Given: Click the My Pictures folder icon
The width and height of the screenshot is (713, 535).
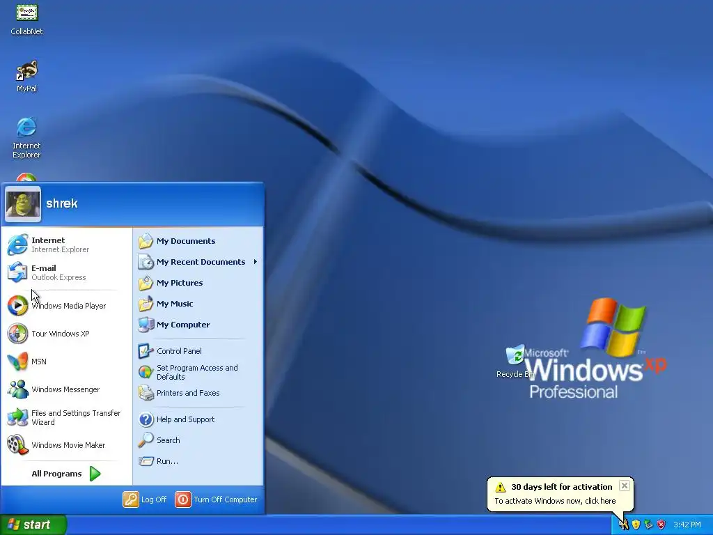Looking at the screenshot, I should [x=146, y=283].
